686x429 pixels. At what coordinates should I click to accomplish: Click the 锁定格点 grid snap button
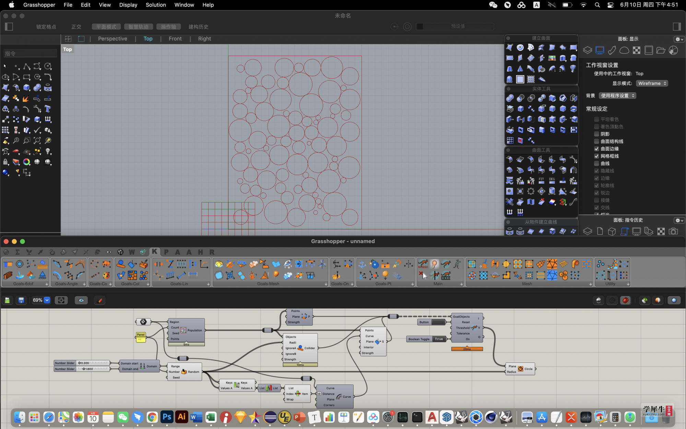point(46,27)
